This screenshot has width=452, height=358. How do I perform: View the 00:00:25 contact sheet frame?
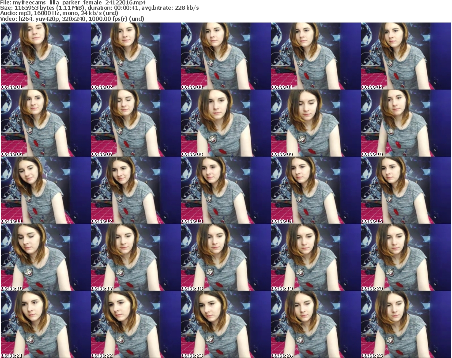pyautogui.click(x=406, y=324)
